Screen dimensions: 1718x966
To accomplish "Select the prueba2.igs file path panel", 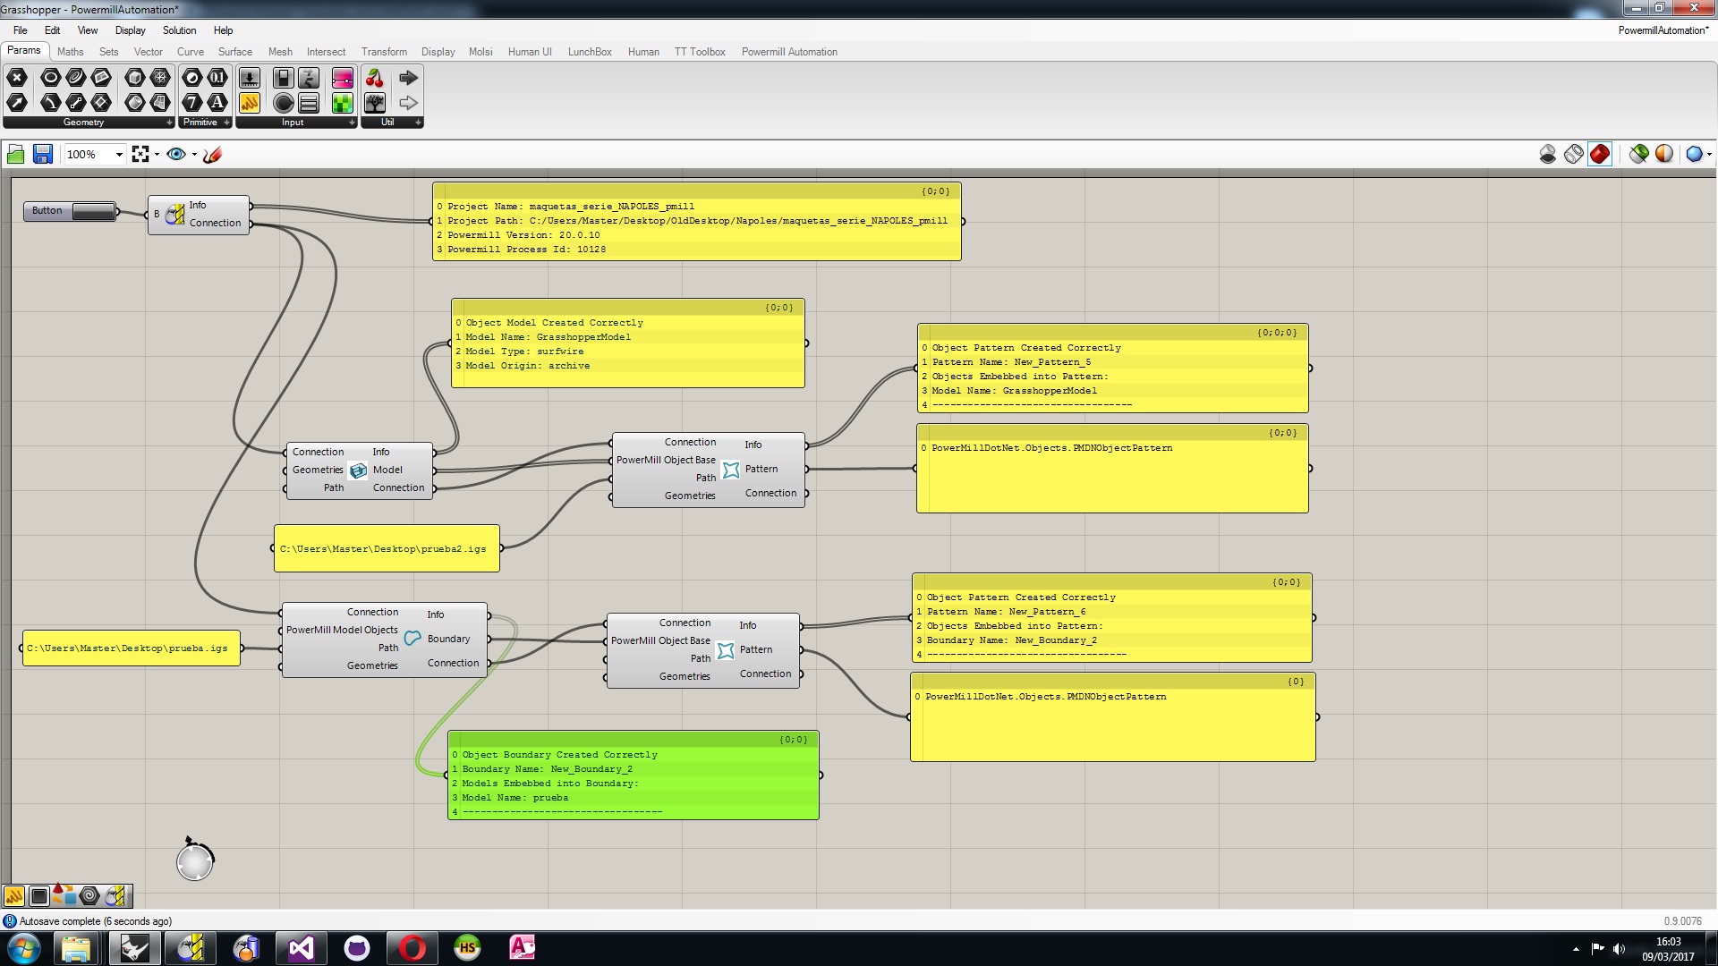I will (386, 547).
